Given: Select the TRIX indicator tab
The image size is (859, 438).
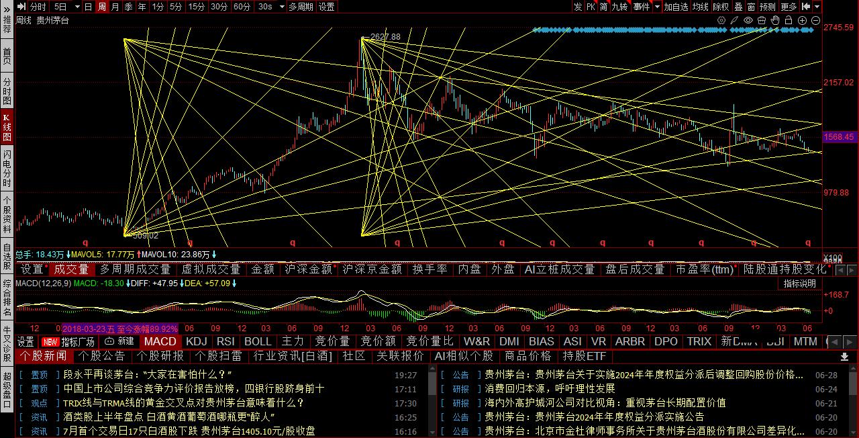Looking at the screenshot, I should point(699,341).
